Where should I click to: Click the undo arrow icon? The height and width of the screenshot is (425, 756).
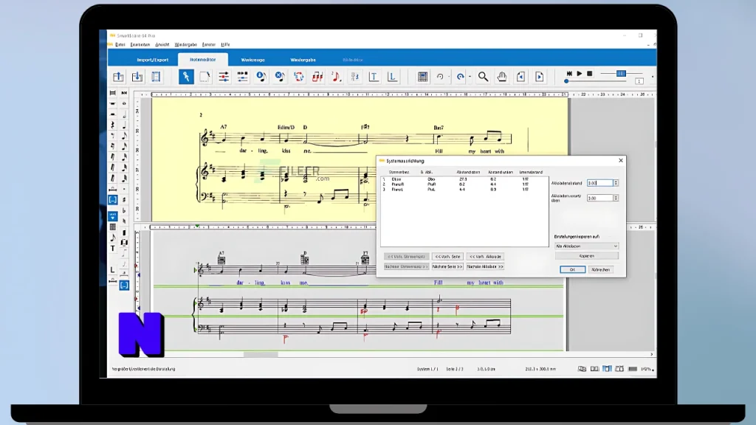click(x=440, y=77)
